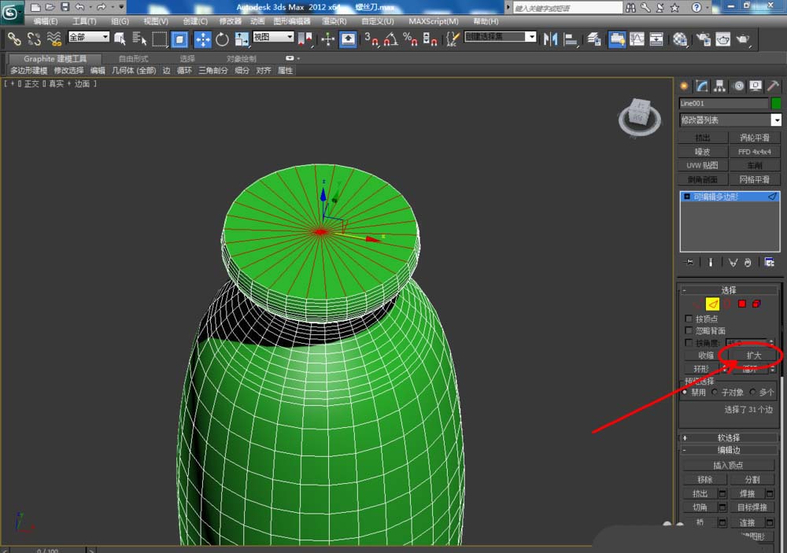Screen dimensions: 787x553
Task: Click the 收缩 shrink selection button
Action: [706, 356]
